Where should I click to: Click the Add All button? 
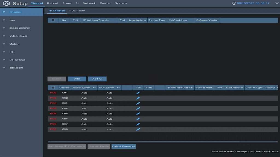tap(97, 78)
